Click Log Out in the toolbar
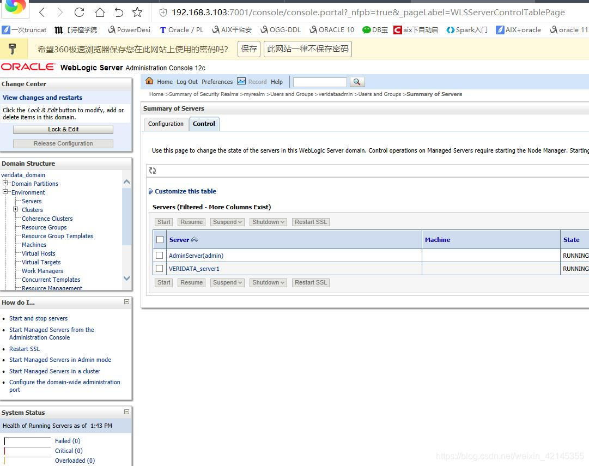This screenshot has width=589, height=466. tap(187, 82)
